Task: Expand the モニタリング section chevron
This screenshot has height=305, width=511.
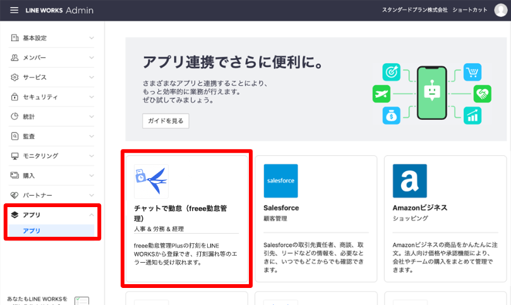Action: click(x=92, y=156)
